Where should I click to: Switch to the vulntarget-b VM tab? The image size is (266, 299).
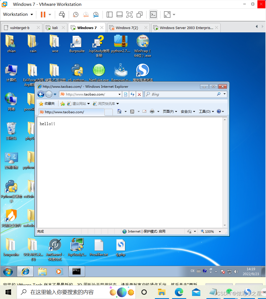click(19, 28)
